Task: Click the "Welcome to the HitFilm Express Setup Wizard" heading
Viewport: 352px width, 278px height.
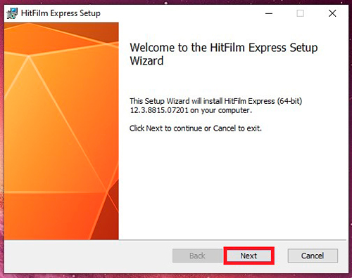Action: click(x=224, y=54)
